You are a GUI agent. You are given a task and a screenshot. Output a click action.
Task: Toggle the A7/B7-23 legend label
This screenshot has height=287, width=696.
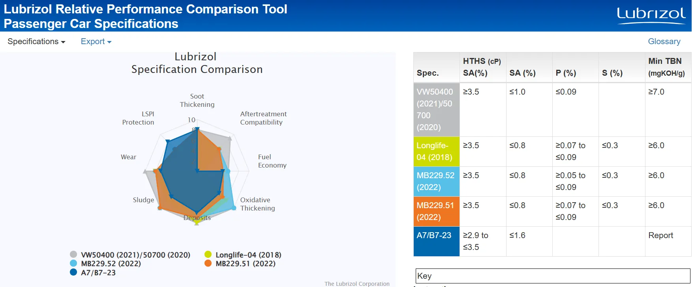tap(98, 272)
